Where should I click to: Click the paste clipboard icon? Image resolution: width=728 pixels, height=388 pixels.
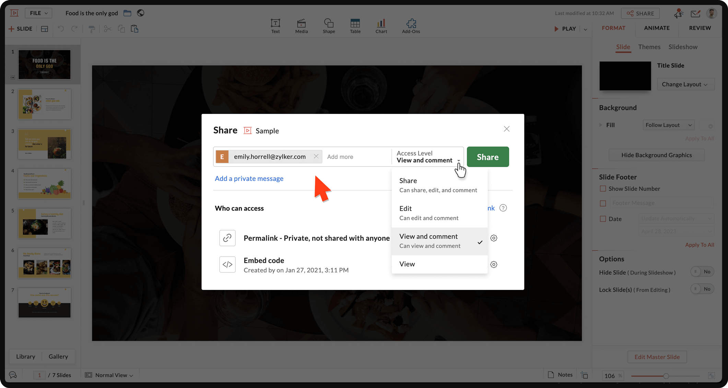click(134, 29)
